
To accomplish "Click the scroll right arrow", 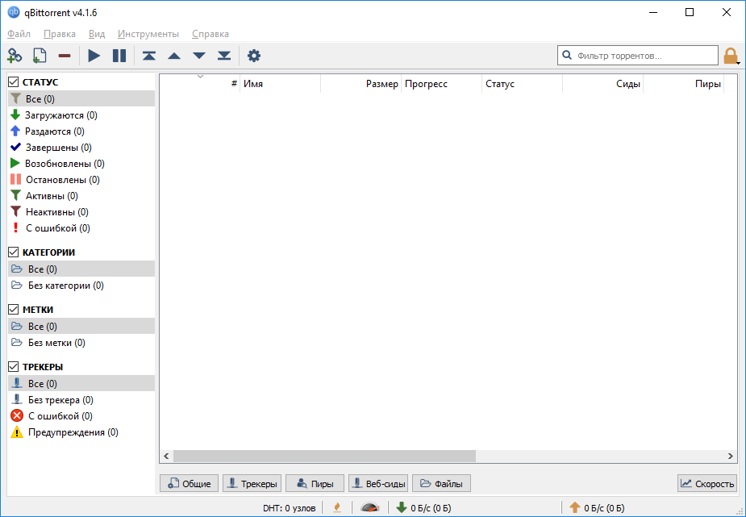I will point(731,457).
